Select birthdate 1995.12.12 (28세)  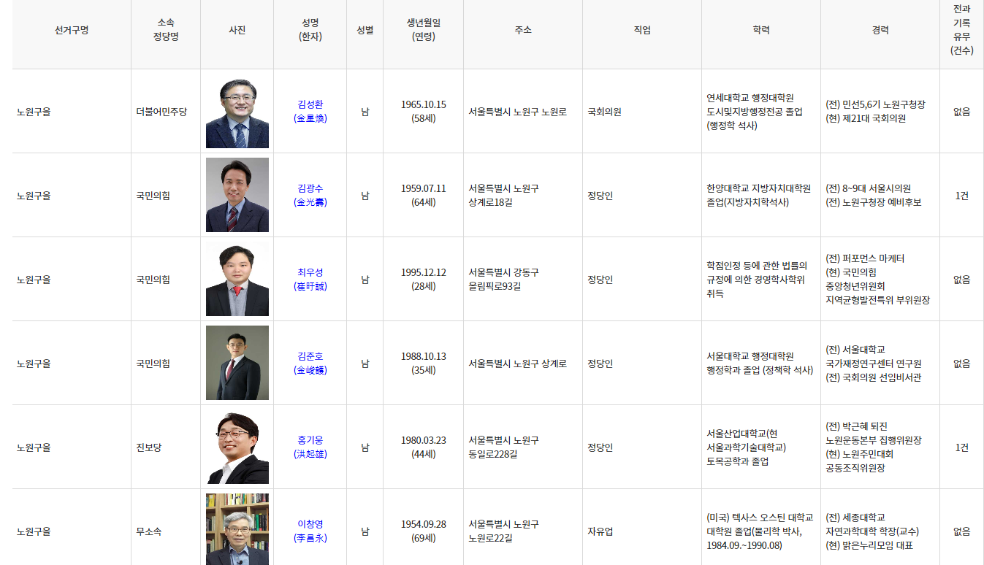click(x=424, y=279)
